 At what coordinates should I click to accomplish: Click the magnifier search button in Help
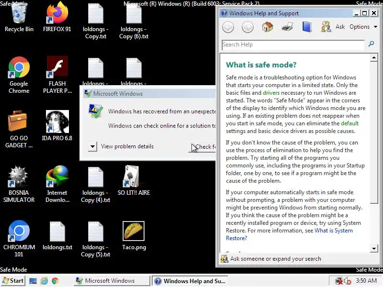pyautogui.click(x=371, y=44)
